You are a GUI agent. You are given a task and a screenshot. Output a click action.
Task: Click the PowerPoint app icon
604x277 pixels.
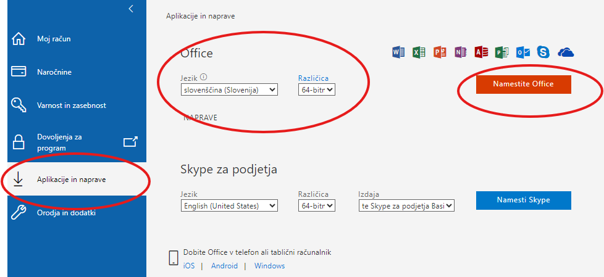(440, 52)
